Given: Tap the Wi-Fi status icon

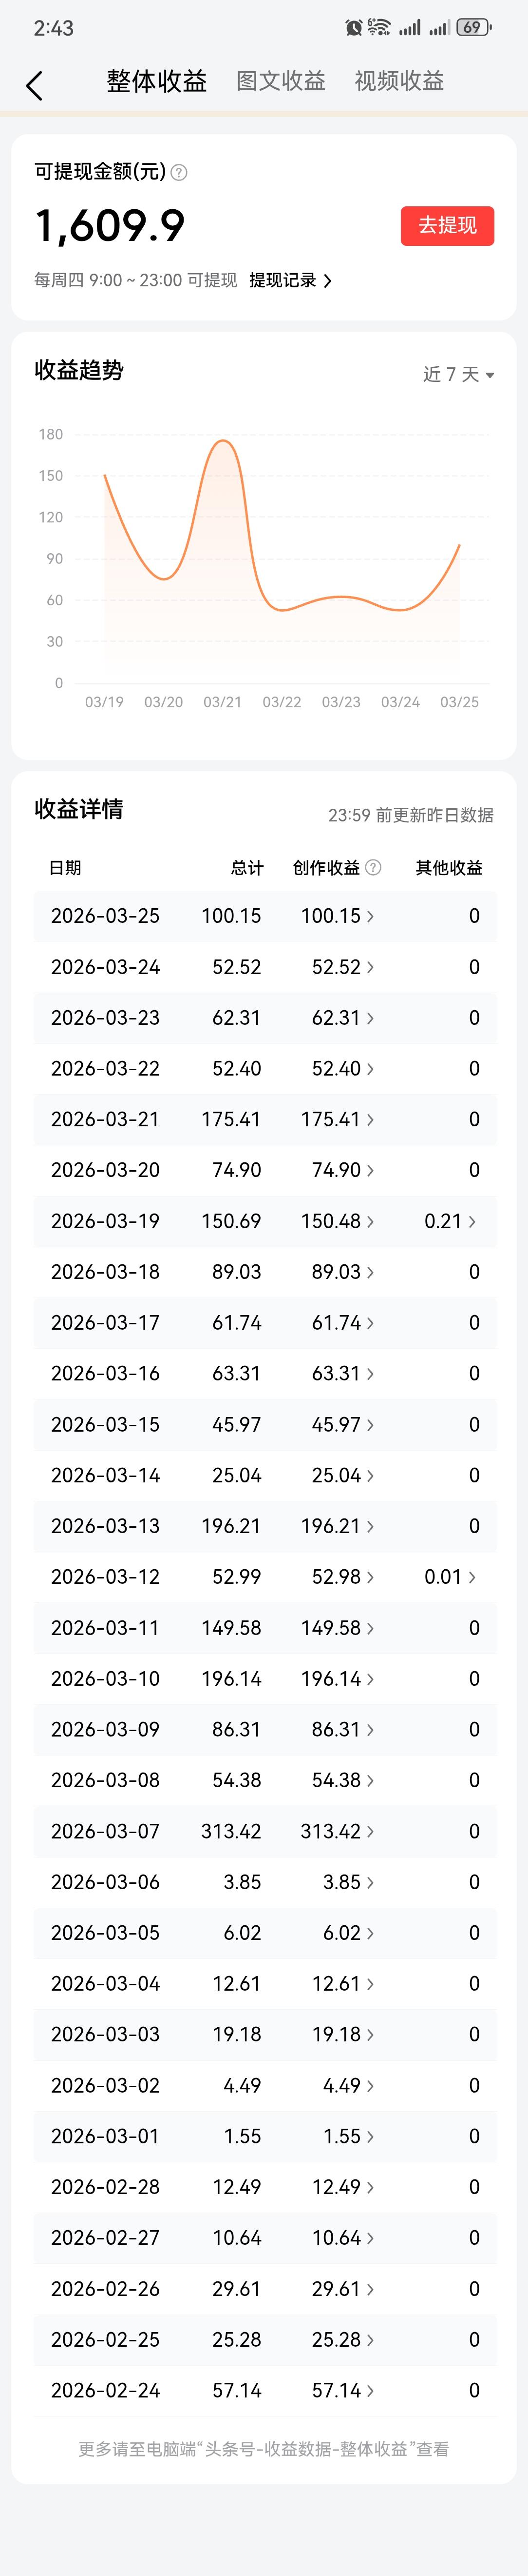Looking at the screenshot, I should 378,28.
